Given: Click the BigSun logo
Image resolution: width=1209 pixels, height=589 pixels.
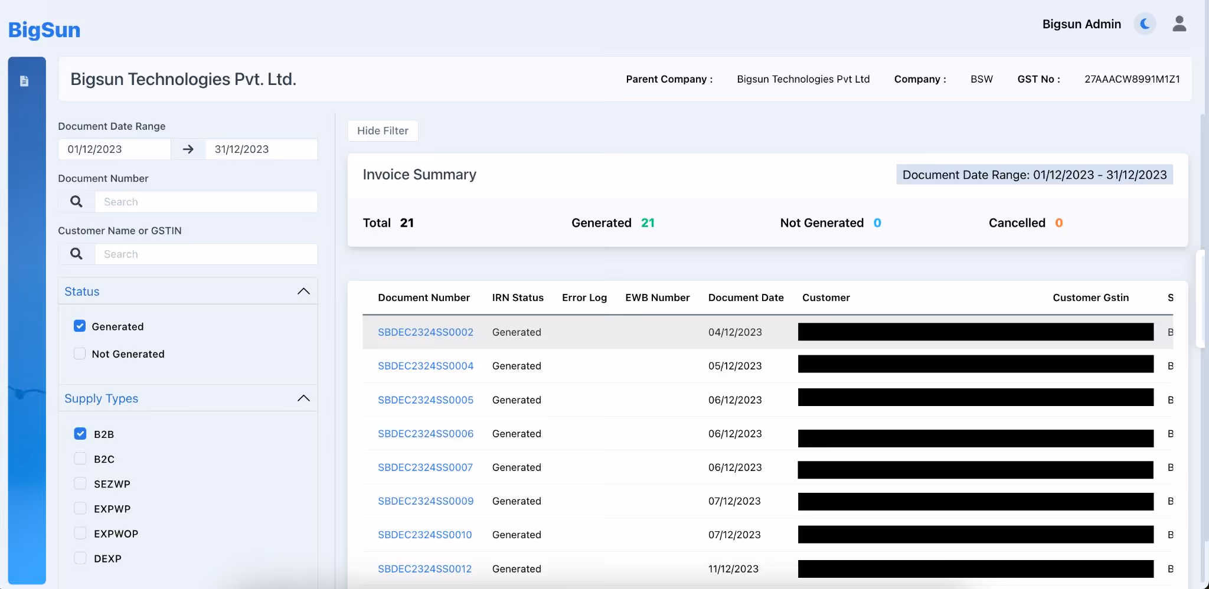Looking at the screenshot, I should [44, 30].
